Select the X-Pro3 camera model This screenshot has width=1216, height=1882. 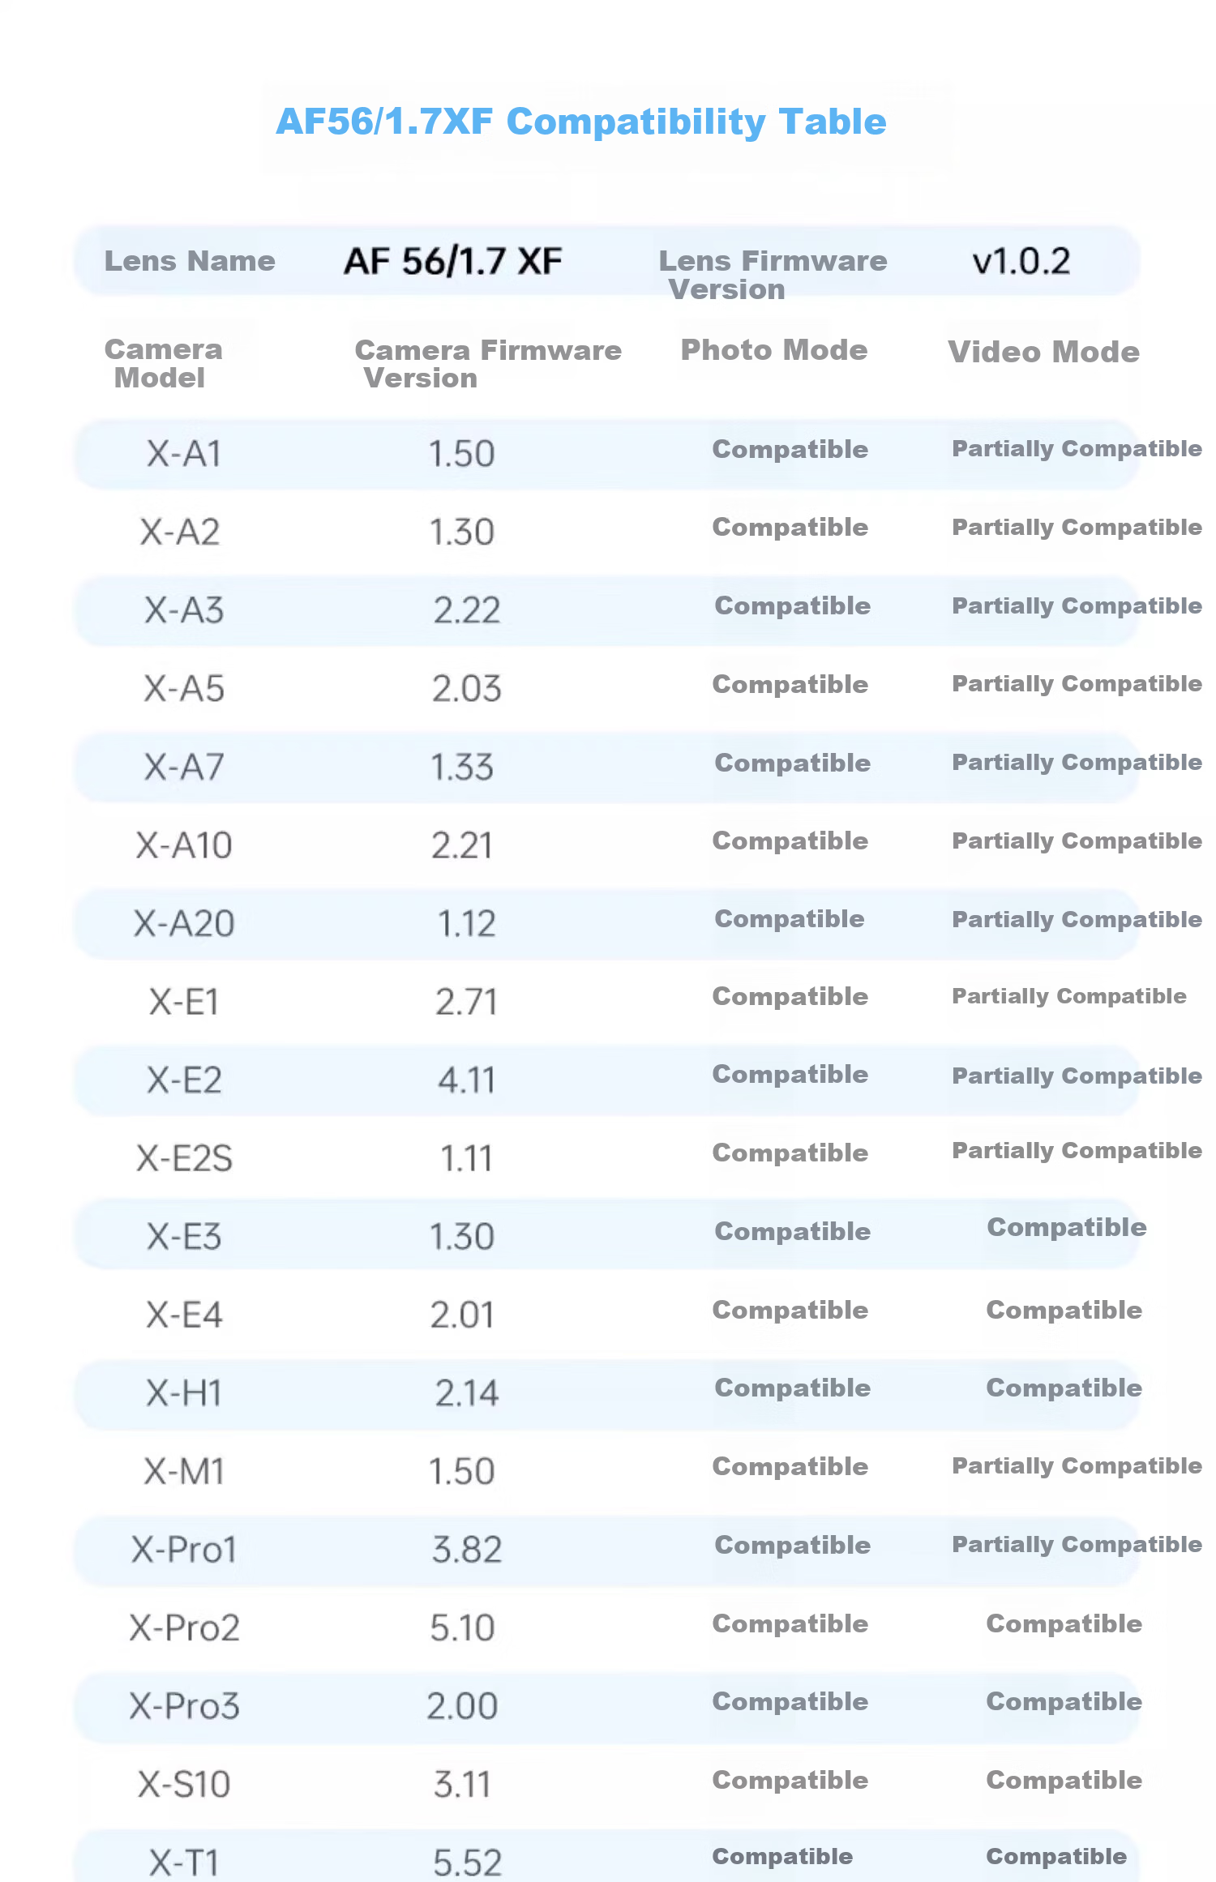[184, 1705]
